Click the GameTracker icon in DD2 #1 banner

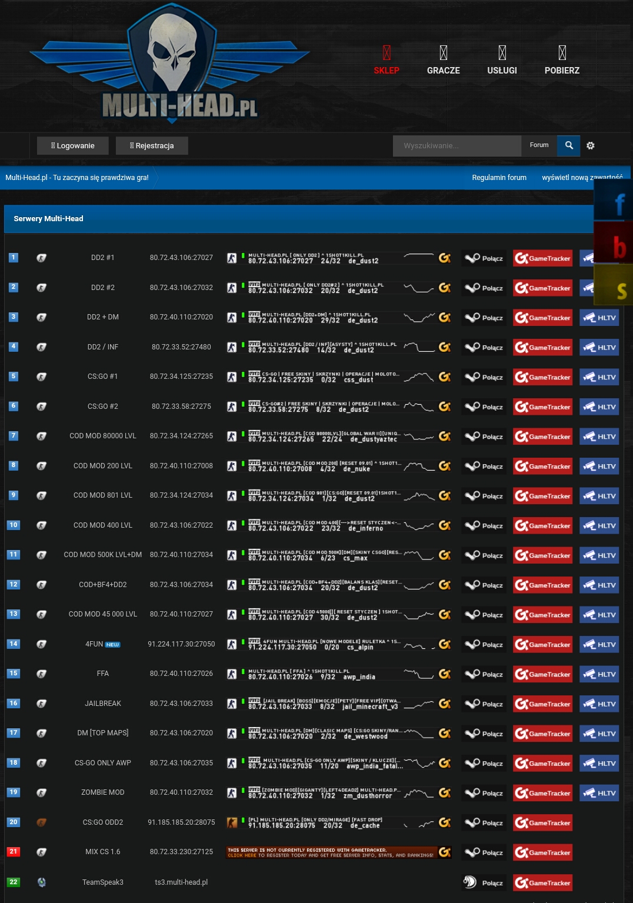click(x=445, y=258)
